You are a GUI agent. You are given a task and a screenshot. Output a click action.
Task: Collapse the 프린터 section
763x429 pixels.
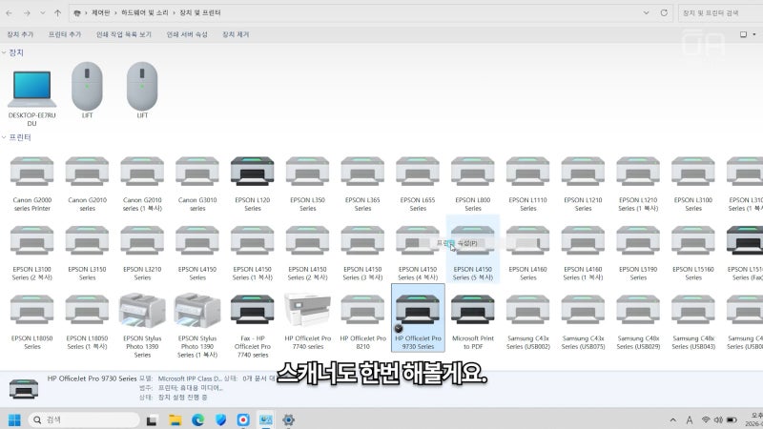point(4,137)
